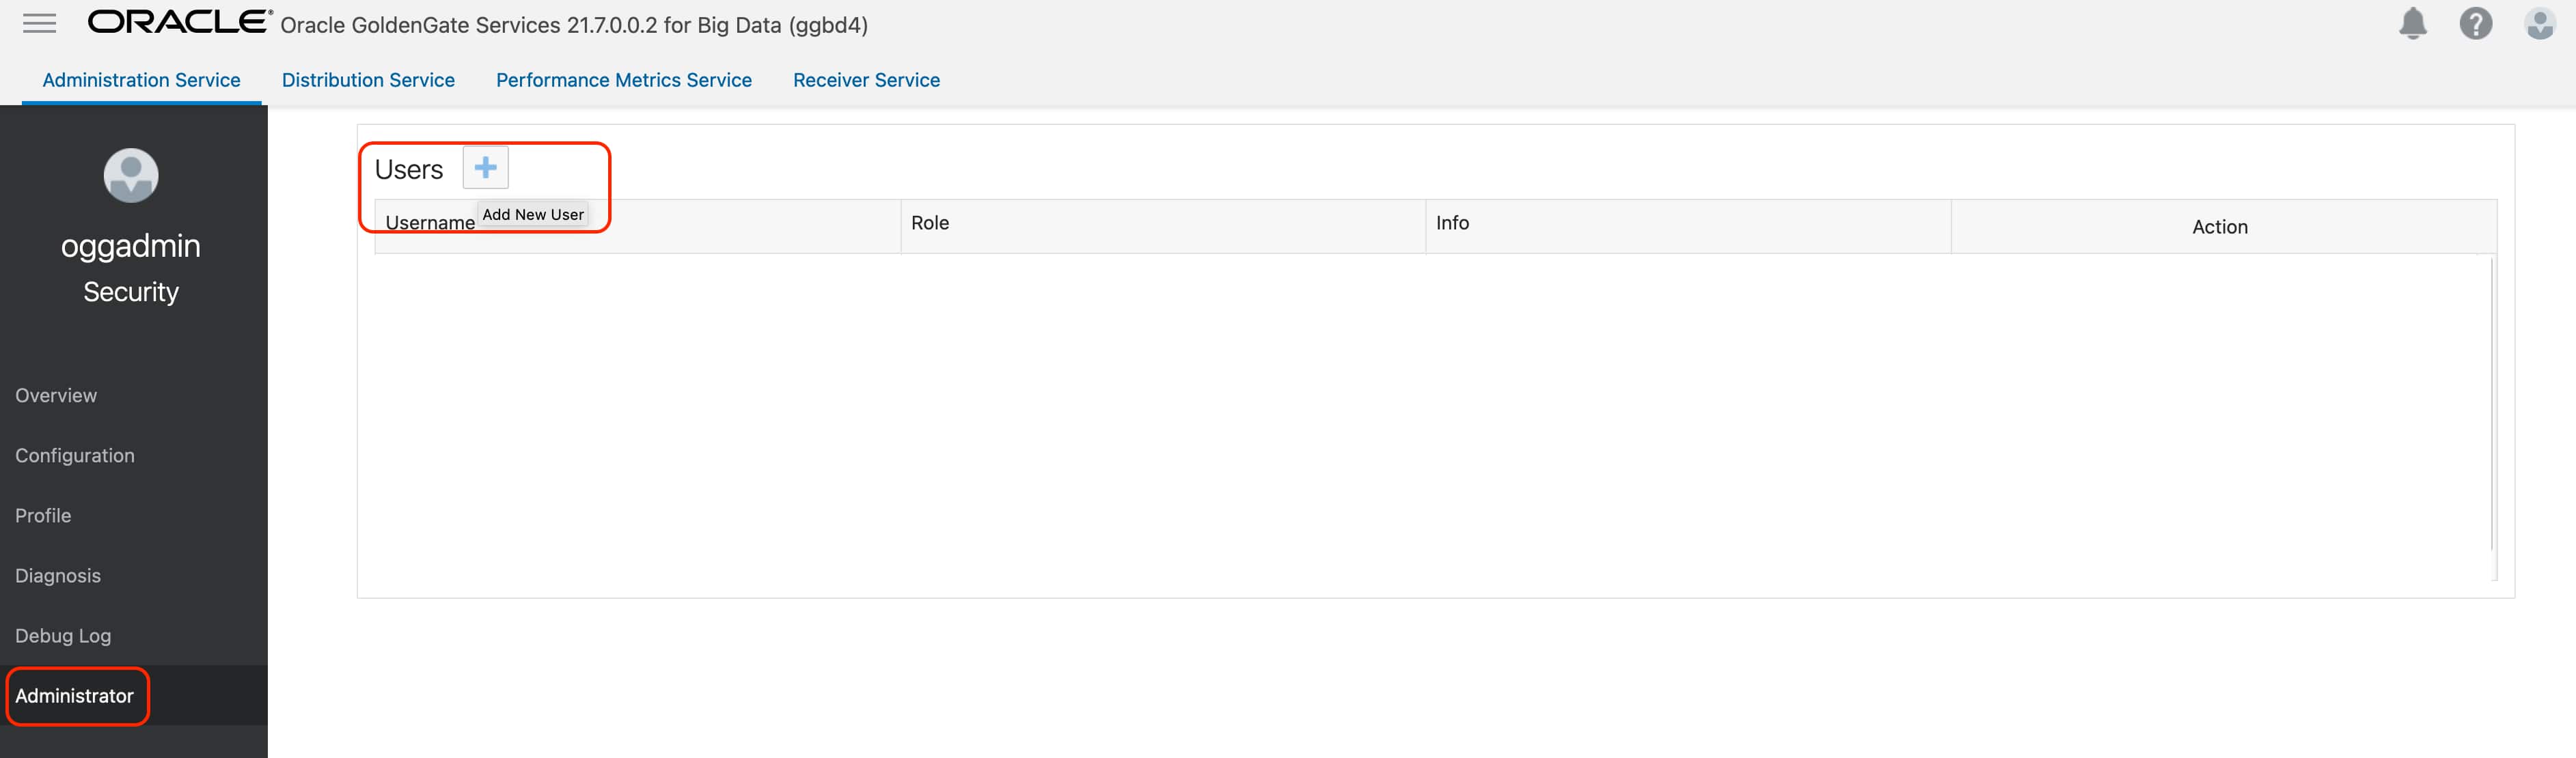
Task: Click the notifications bell icon
Action: click(x=2412, y=23)
